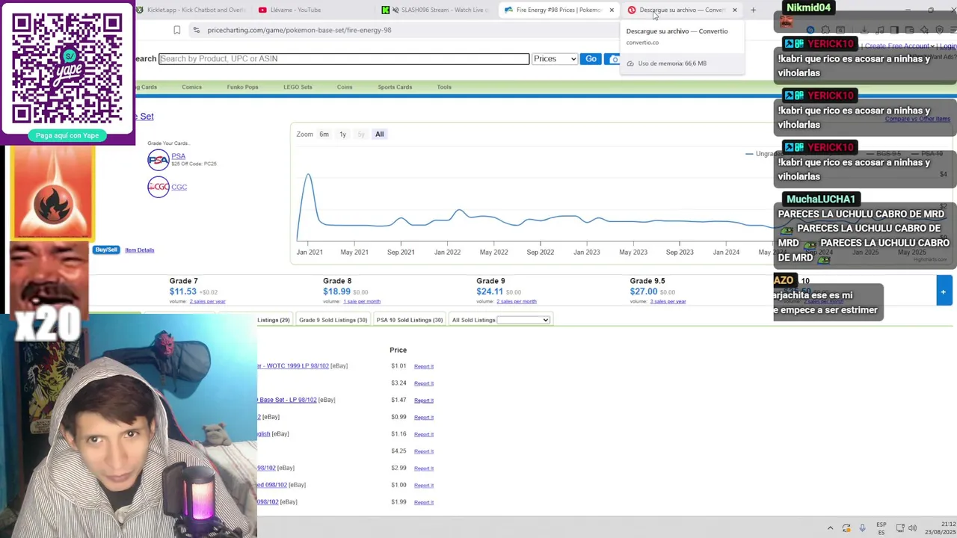Open the Coins category menu

point(344,87)
